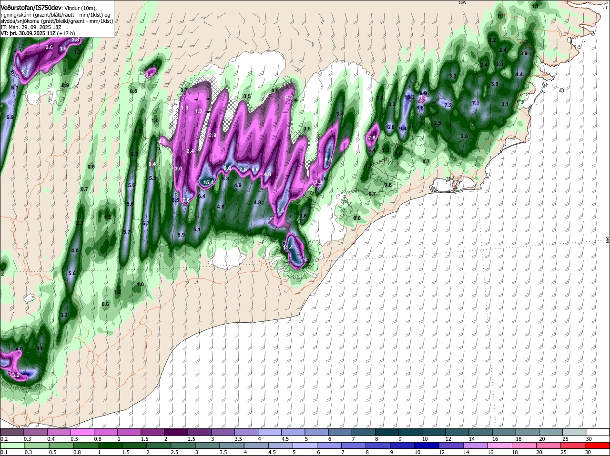Click the 10.2 precipitation value on the map

pos(409,97)
